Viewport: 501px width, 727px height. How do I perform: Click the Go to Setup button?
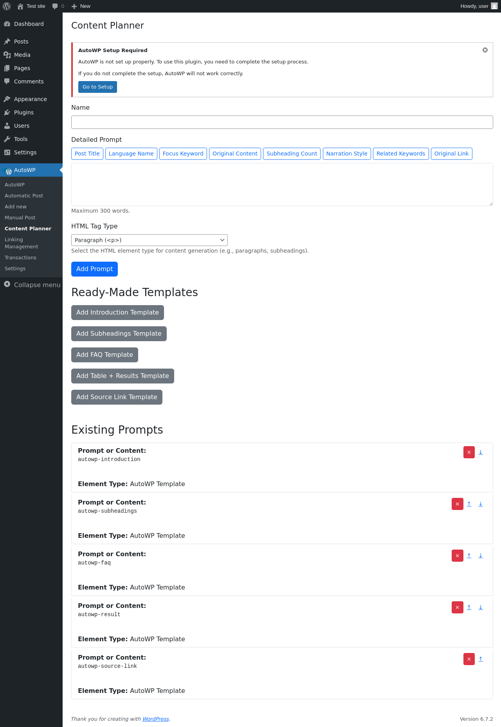coord(97,87)
